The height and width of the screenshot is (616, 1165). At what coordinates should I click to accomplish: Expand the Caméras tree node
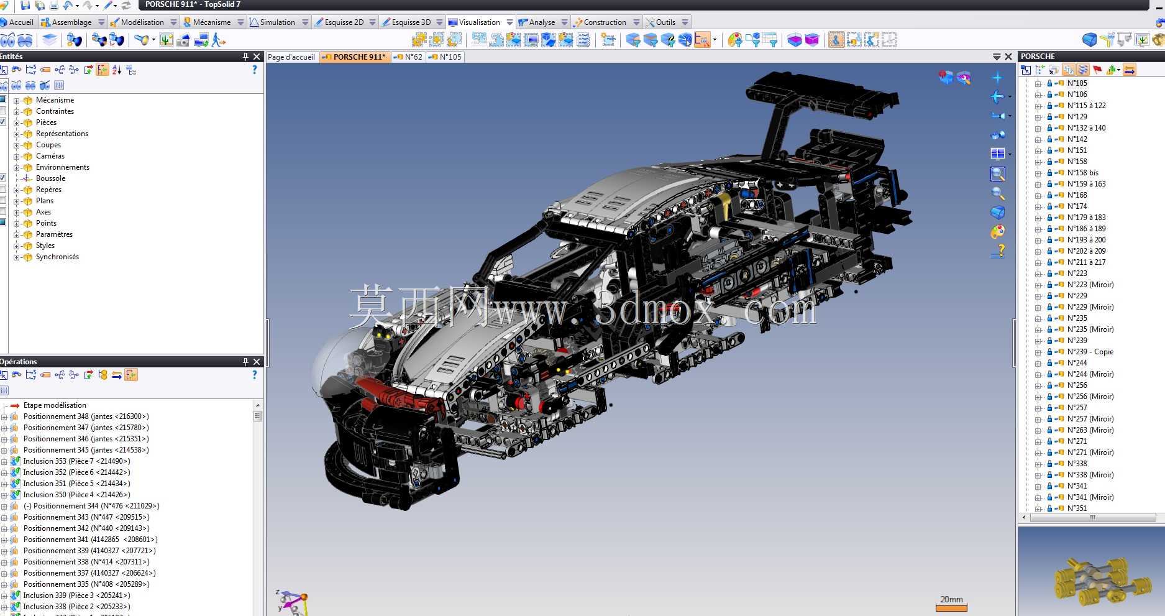click(17, 157)
